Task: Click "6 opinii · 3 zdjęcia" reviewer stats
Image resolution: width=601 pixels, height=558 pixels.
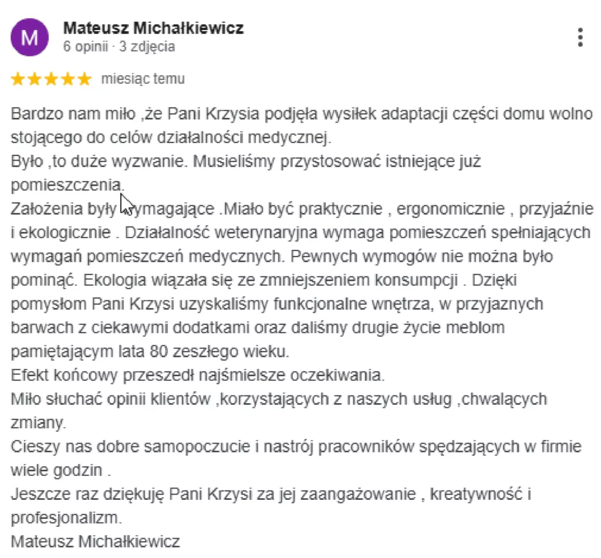Action: (119, 47)
